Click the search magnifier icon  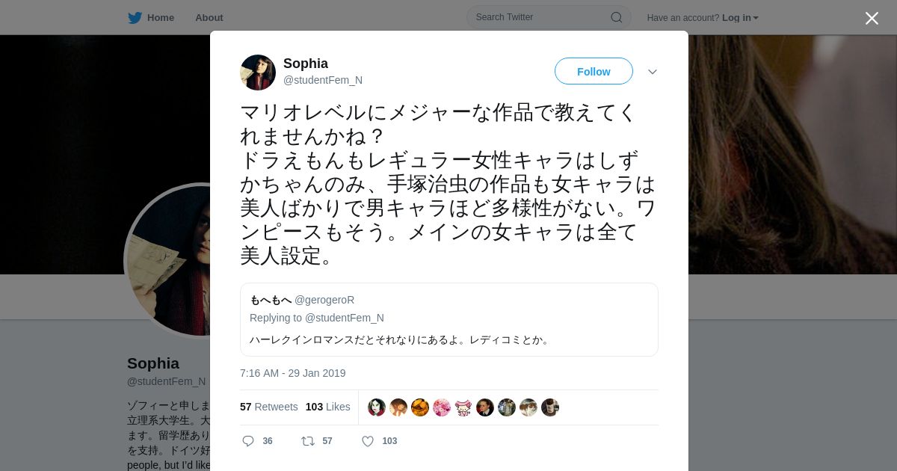(x=616, y=17)
